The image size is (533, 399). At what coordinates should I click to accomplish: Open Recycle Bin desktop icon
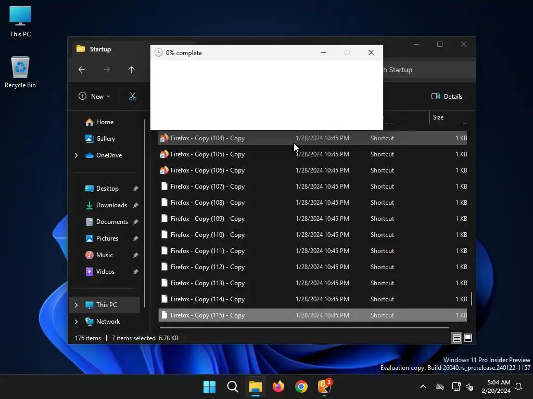[x=20, y=72]
